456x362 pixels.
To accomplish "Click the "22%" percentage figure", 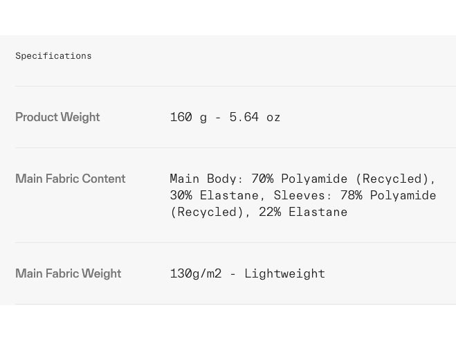I will coord(270,212).
